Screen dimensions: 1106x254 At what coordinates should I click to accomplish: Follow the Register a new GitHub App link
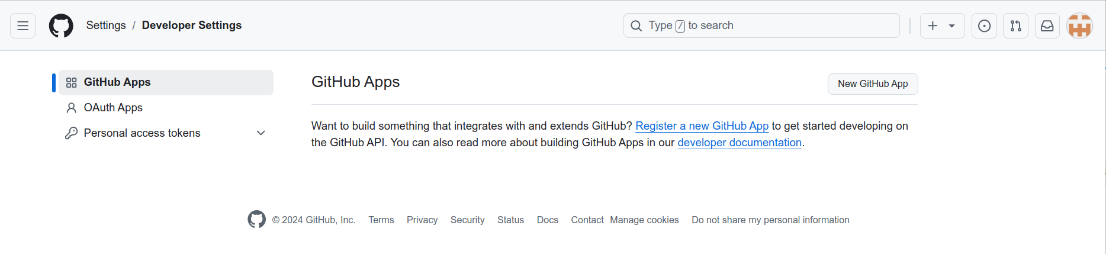point(702,126)
